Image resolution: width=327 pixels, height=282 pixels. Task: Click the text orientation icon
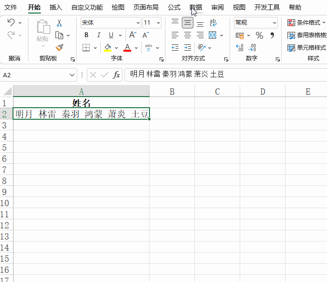point(202,48)
